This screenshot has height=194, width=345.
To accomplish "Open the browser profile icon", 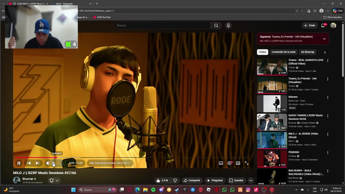I will [x=321, y=11].
